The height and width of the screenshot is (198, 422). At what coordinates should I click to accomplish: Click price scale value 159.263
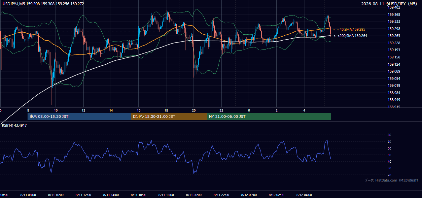pos(394,36)
